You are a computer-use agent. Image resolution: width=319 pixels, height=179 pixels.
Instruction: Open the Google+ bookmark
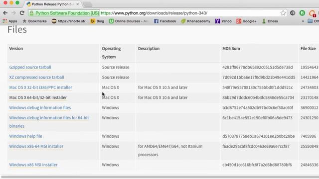coord(246,21)
